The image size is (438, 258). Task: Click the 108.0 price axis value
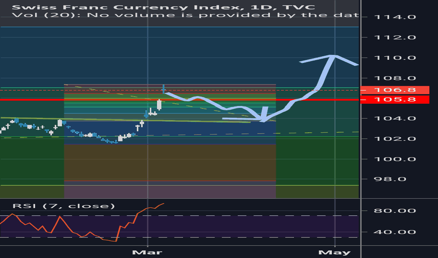point(395,78)
